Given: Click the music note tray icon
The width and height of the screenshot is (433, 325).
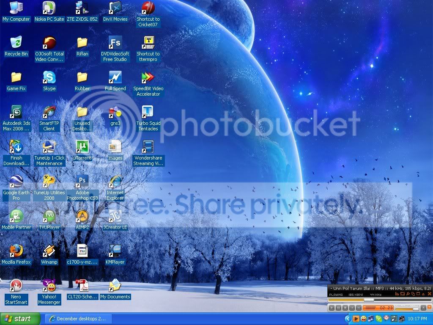Looking at the screenshot, I should [x=394, y=319].
